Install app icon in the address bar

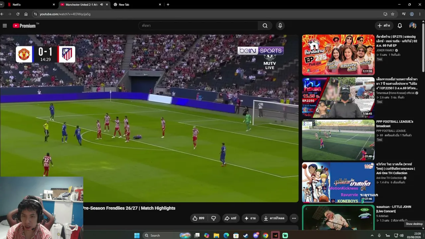(x=385, y=14)
